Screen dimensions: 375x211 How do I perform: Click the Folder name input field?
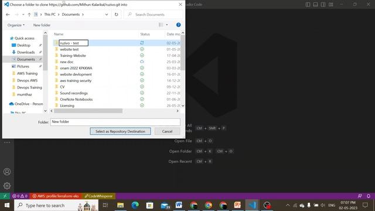coord(115,122)
